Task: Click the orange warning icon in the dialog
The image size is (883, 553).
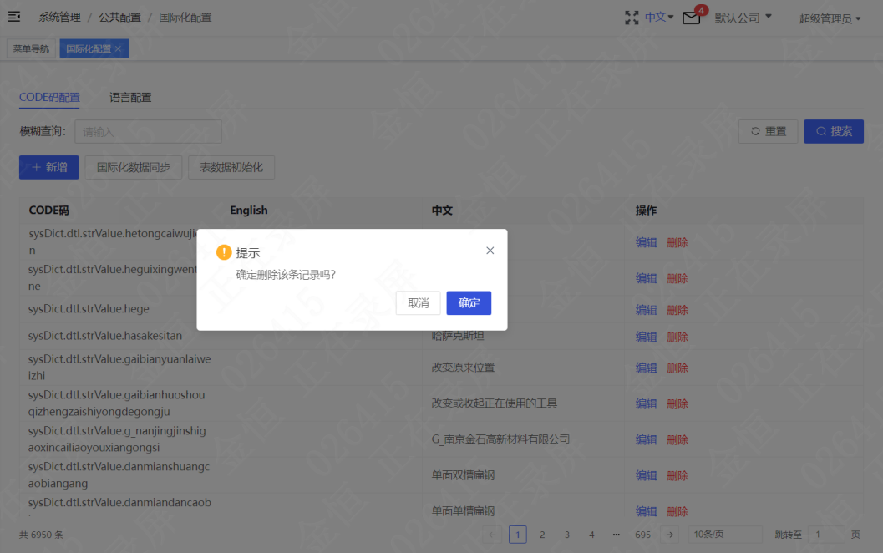Action: [x=224, y=252]
